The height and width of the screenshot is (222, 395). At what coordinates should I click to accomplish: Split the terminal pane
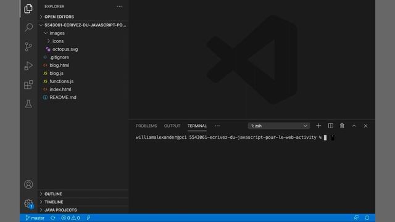(x=331, y=126)
